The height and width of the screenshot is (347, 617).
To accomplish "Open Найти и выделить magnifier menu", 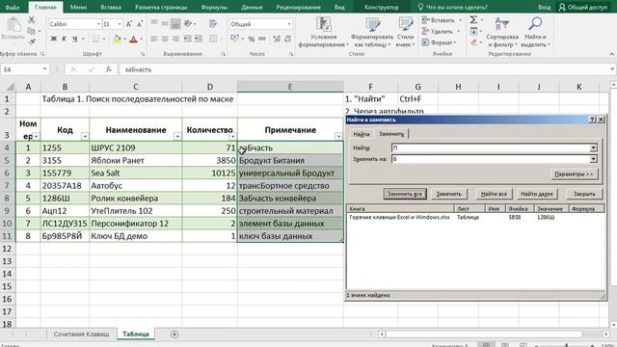I will click(535, 32).
